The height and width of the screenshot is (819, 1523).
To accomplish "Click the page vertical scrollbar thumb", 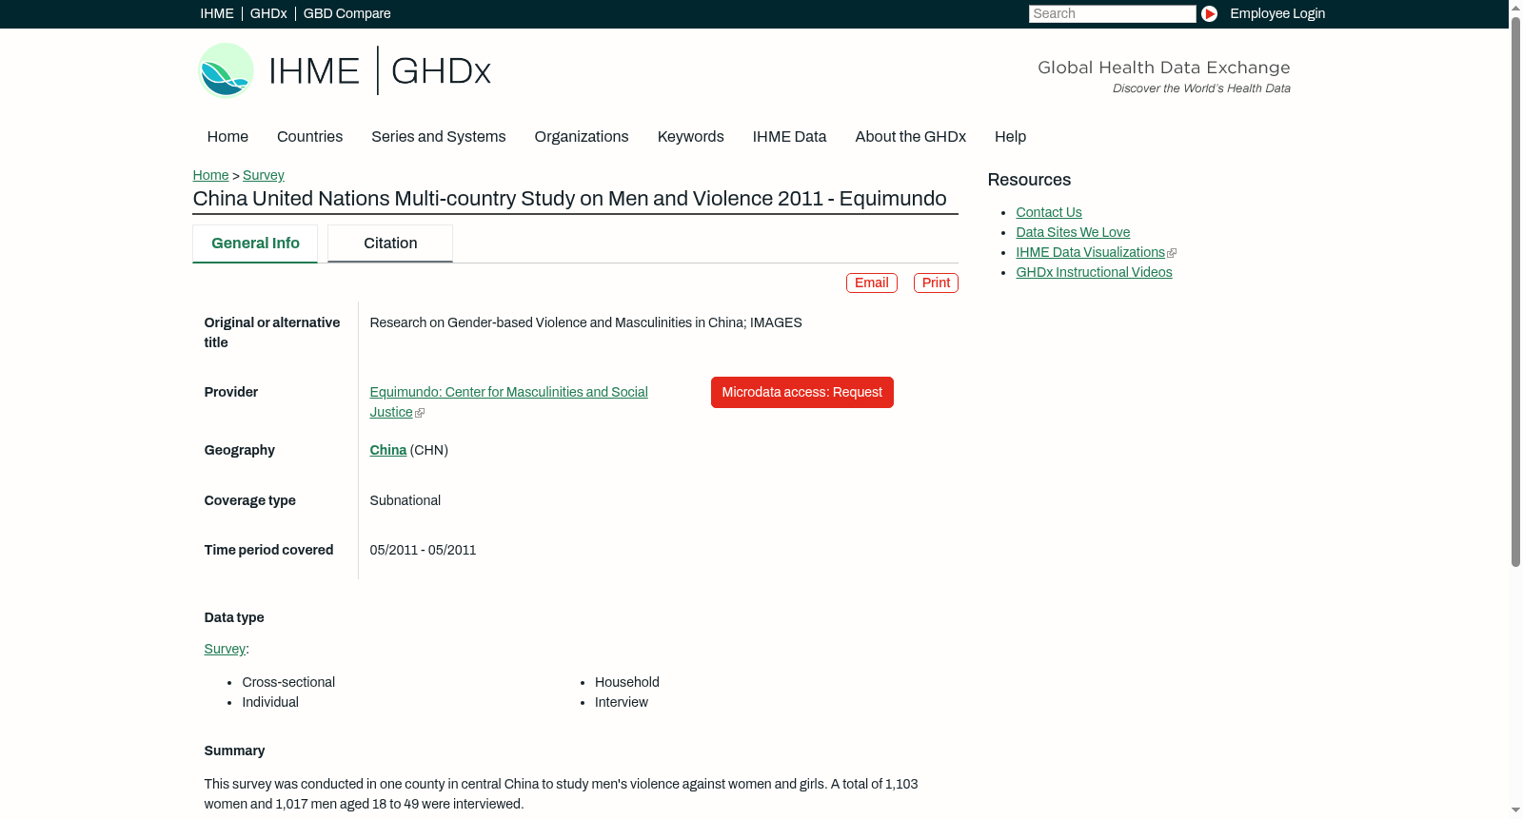I will pos(1515,291).
